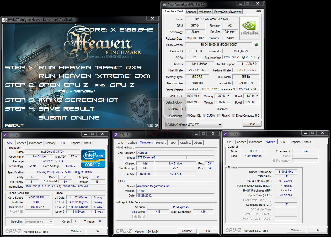Click "Save Result" in the Heaven window
This screenshot has width=331, height=237.
(x=66, y=109)
